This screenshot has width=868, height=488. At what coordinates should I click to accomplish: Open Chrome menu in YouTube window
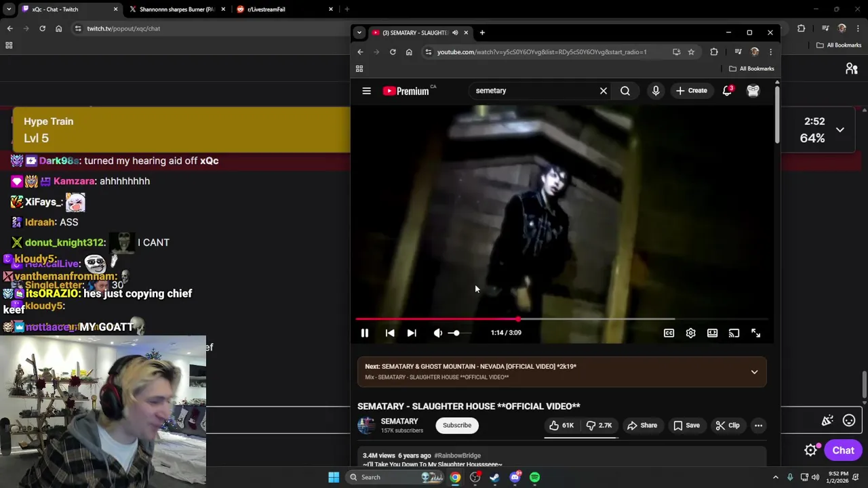click(770, 52)
